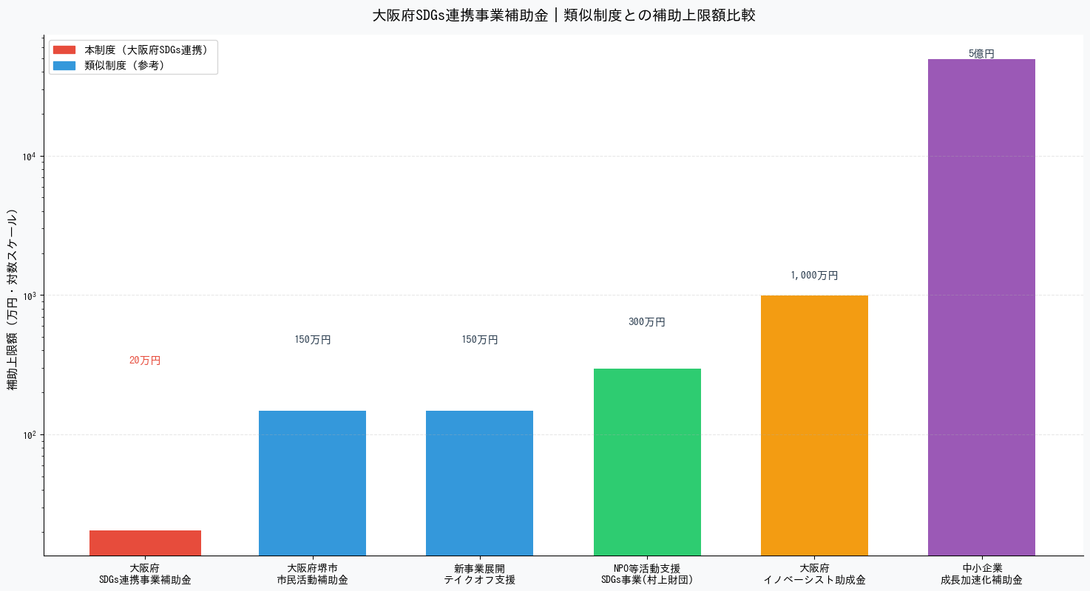Click the y-axis tick label 10²

[30, 434]
